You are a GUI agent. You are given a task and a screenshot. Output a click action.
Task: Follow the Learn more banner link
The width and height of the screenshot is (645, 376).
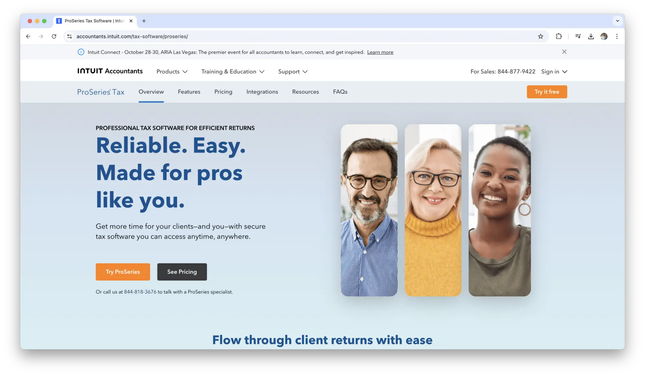[x=380, y=52]
